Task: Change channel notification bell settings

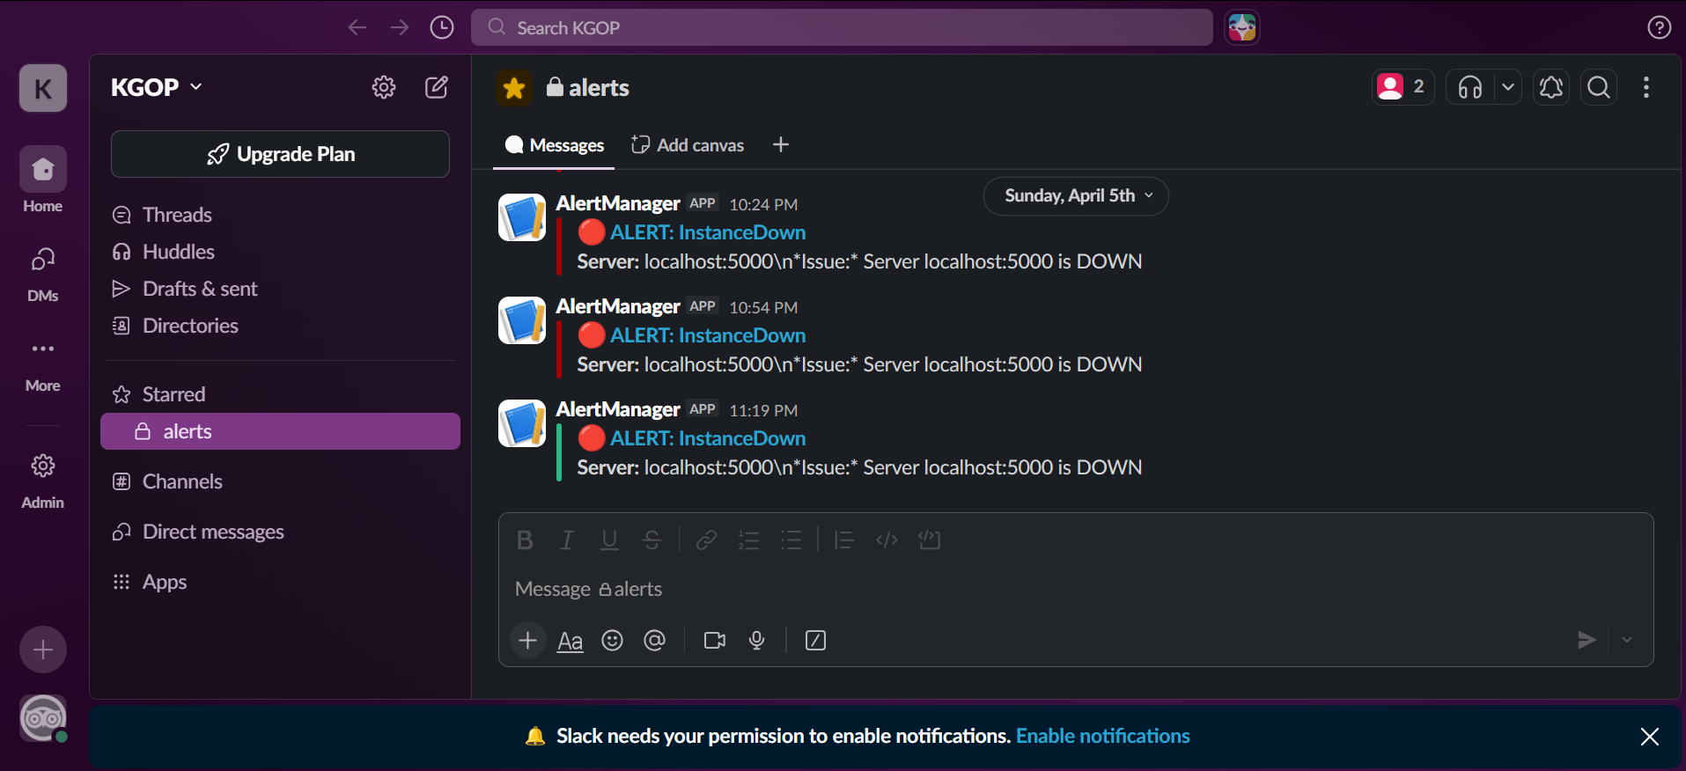Action: (x=1551, y=87)
